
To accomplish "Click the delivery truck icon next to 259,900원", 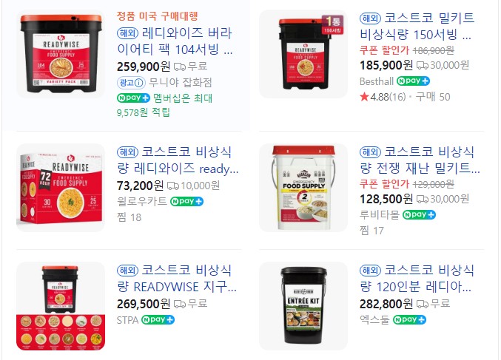I will [x=180, y=67].
